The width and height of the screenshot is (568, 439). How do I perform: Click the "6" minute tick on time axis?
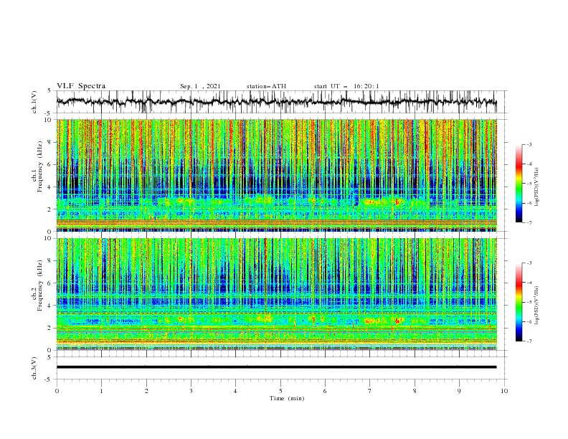click(x=325, y=391)
